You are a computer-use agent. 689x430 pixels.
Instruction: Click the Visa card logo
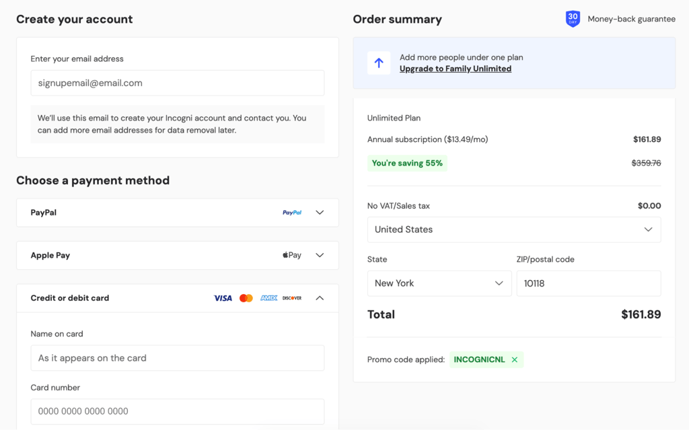click(223, 298)
